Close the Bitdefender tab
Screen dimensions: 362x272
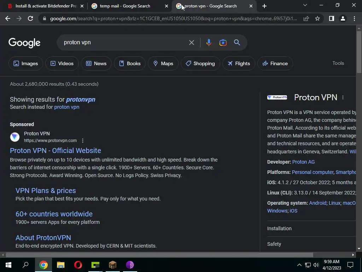[82, 6]
